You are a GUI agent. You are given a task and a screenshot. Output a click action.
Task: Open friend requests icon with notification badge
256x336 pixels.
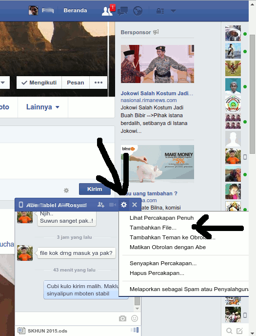108,11
